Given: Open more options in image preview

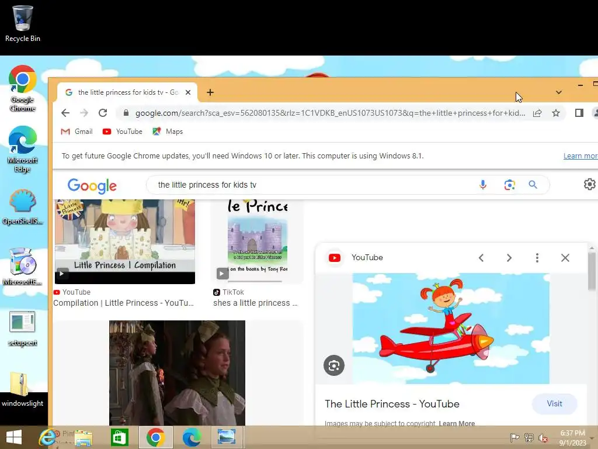Looking at the screenshot, I should click(x=537, y=258).
